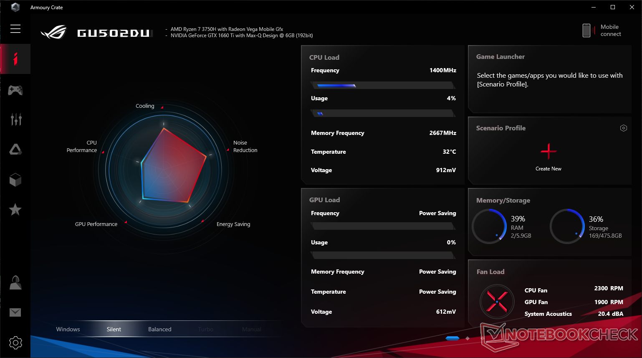Click the GPU Usage bar
Viewport: 642px width, 358px height.
pyautogui.click(x=383, y=255)
